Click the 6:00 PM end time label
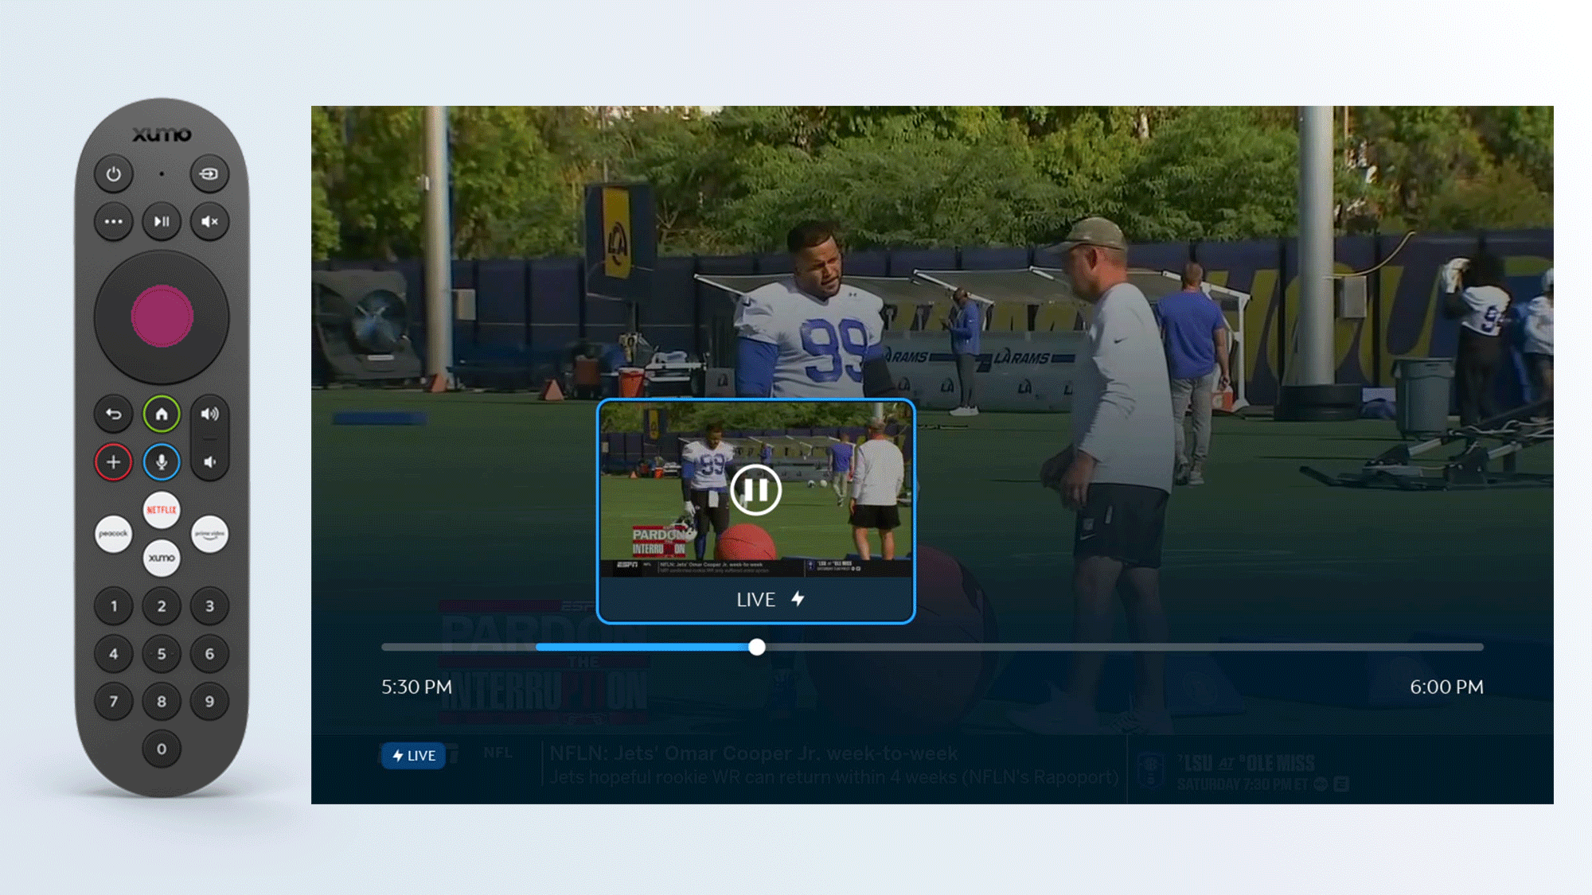This screenshot has width=1592, height=895. pos(1446,687)
